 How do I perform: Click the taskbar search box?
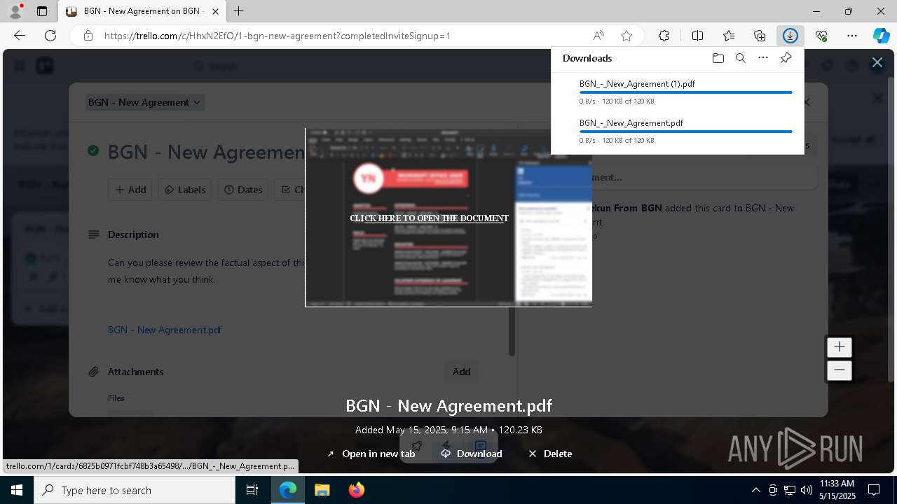pyautogui.click(x=135, y=490)
